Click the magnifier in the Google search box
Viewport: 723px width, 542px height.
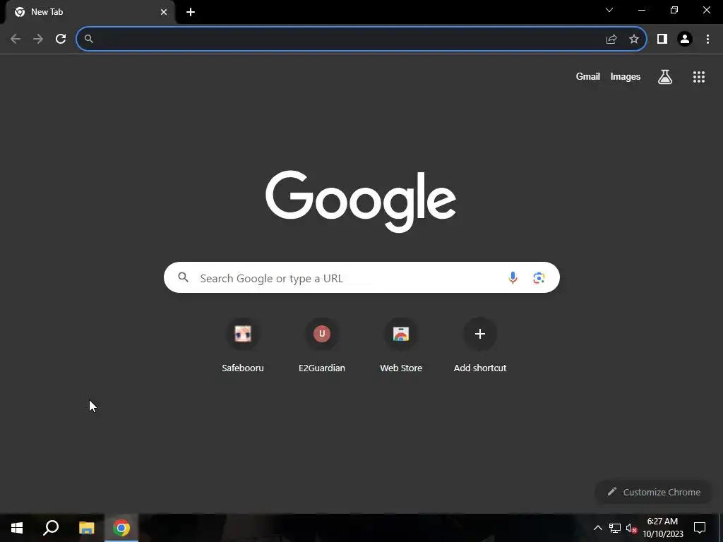183,277
